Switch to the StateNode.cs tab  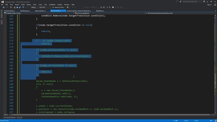(100, 11)
